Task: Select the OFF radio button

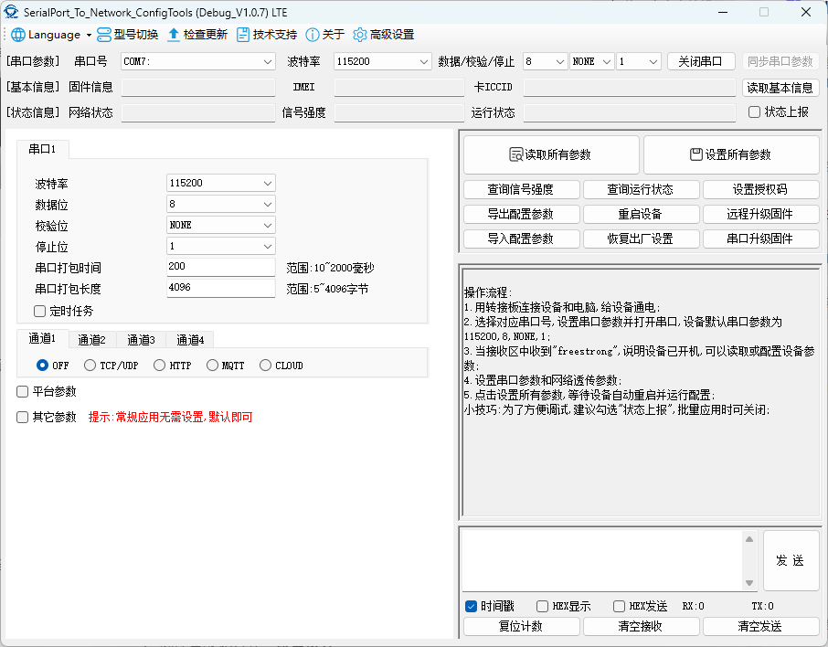Action: tap(42, 365)
